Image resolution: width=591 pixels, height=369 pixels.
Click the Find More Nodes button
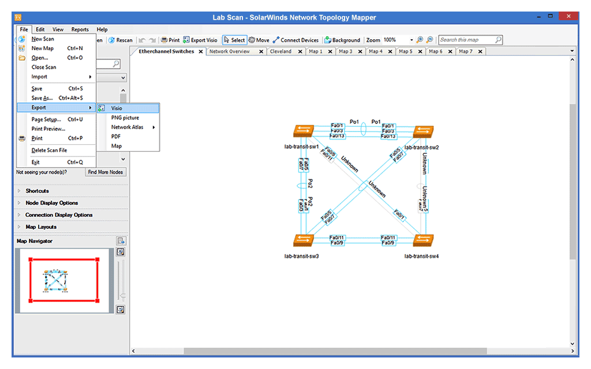click(105, 172)
